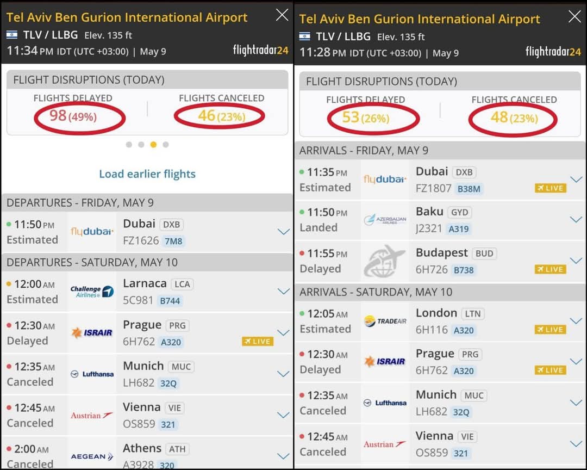Click the Azerbaijan Airlines logo for Baku
This screenshot has height=470, width=587.
(x=384, y=220)
